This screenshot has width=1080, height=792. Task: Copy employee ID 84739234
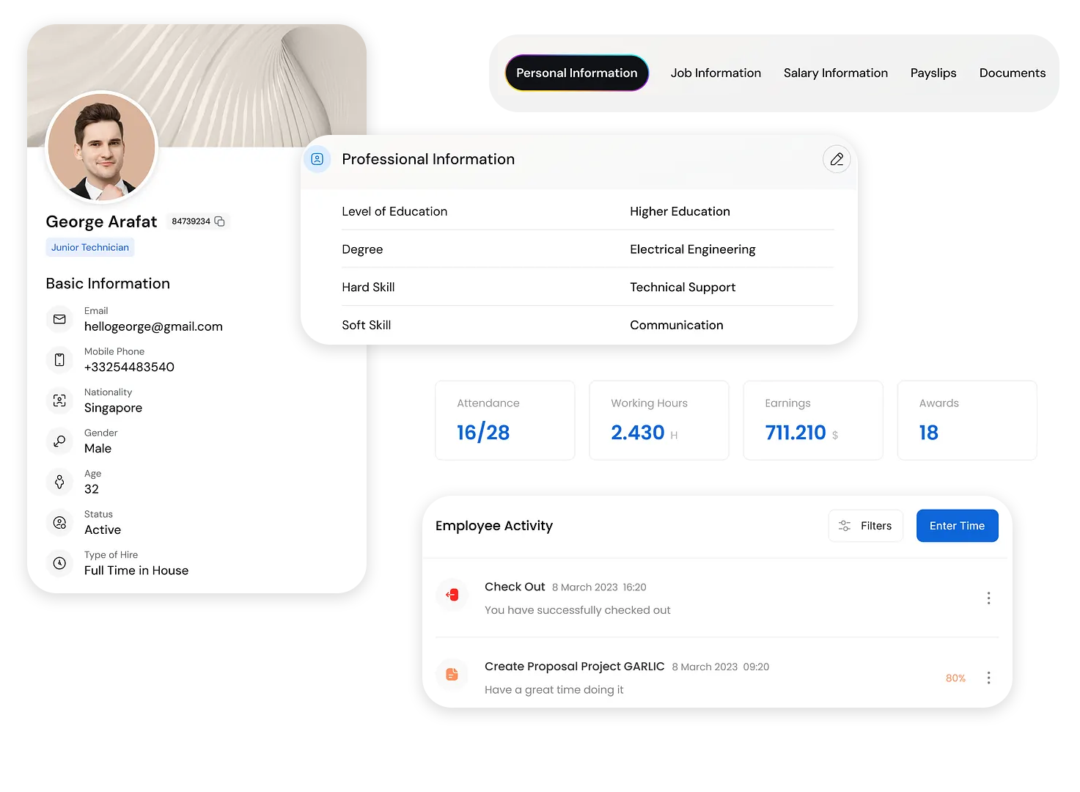click(219, 221)
